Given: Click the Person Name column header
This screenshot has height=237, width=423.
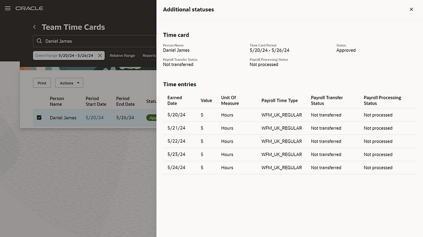Looking at the screenshot, I should click(x=57, y=101).
